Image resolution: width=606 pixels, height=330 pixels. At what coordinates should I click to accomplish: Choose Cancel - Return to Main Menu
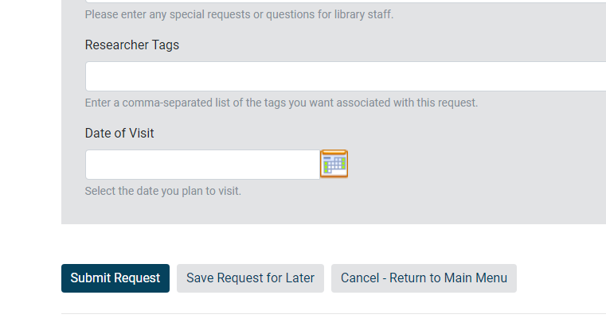click(424, 278)
